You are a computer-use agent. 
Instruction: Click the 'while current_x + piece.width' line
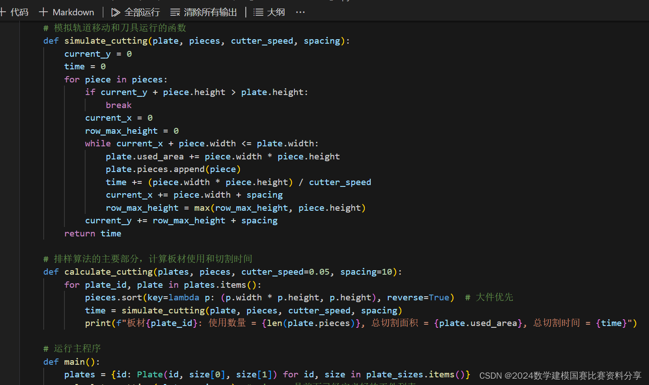(202, 144)
